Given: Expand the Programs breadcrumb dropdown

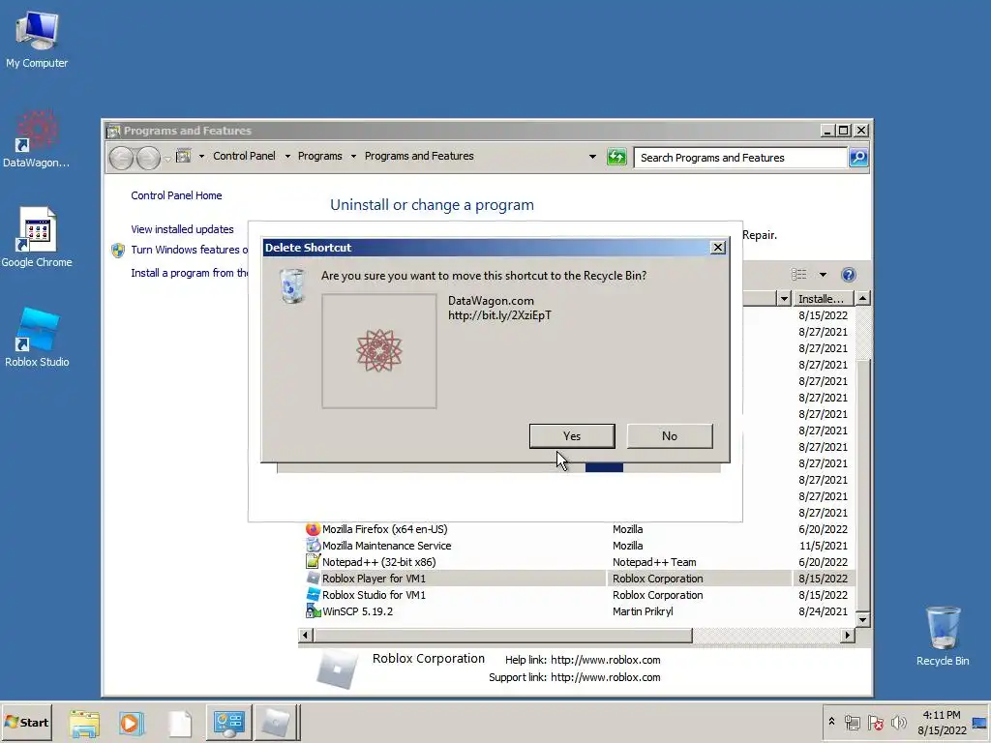Looking at the screenshot, I should pos(353,156).
